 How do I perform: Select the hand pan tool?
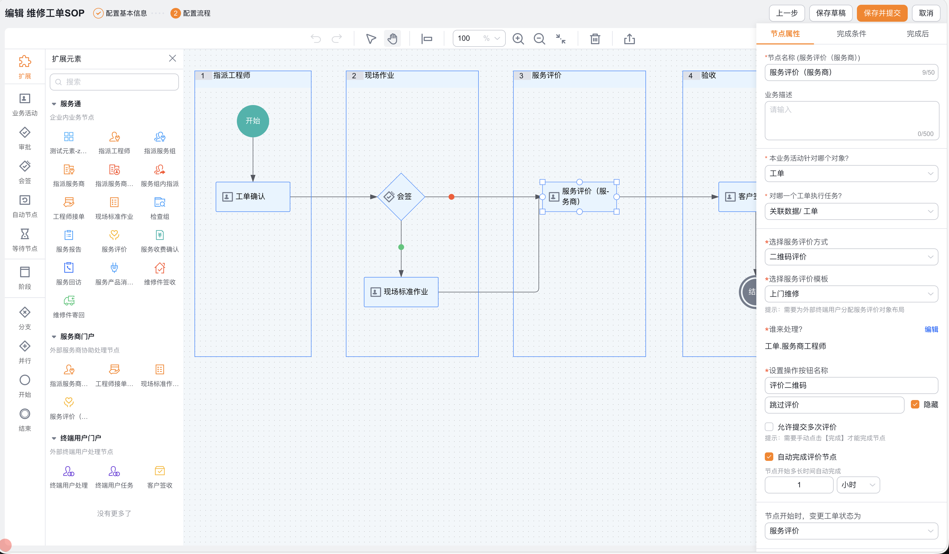pyautogui.click(x=392, y=39)
